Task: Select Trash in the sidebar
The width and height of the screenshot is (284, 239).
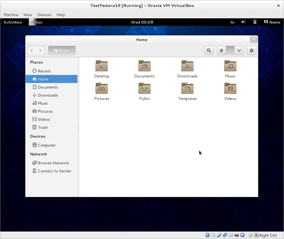Action: click(43, 127)
